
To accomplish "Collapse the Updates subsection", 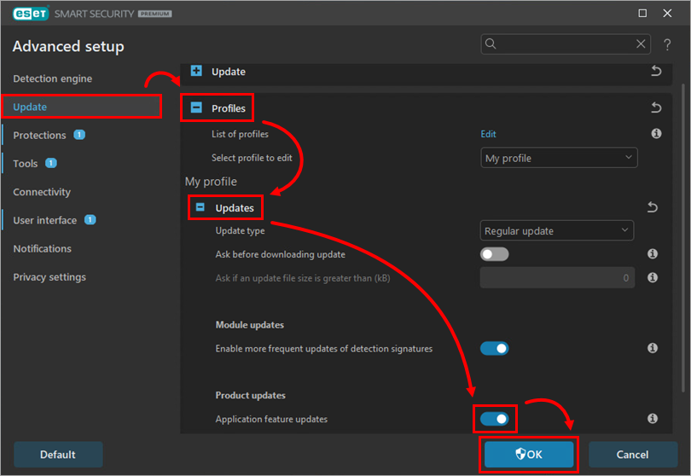I will [200, 207].
